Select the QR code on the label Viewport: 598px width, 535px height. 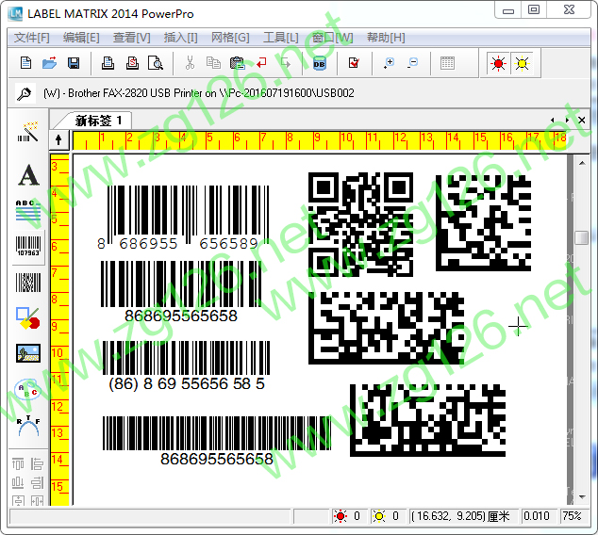pos(360,224)
